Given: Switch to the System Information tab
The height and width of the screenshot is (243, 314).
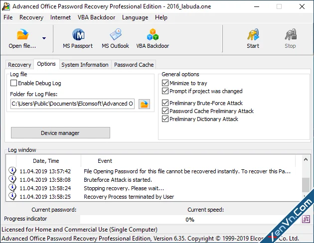Looking at the screenshot, I should (x=85, y=65).
